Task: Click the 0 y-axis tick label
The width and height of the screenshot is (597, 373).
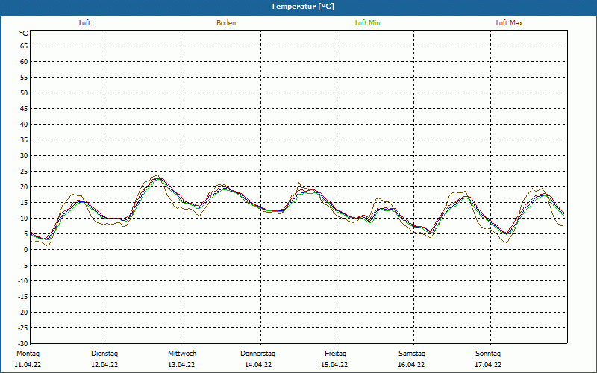Action: click(26, 250)
